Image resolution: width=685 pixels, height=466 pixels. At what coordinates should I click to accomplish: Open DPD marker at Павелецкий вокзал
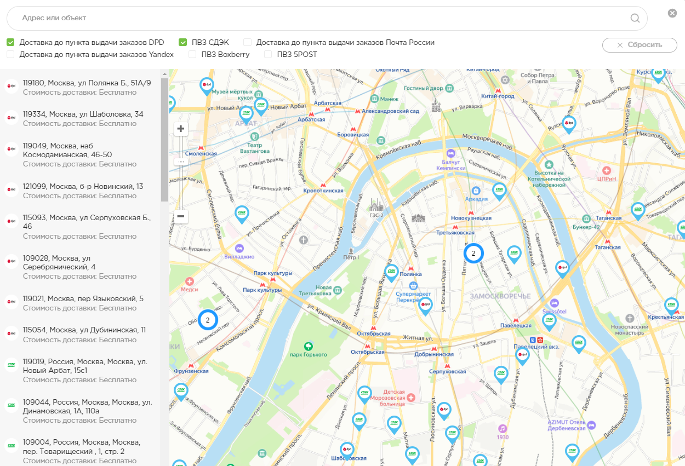point(522,357)
